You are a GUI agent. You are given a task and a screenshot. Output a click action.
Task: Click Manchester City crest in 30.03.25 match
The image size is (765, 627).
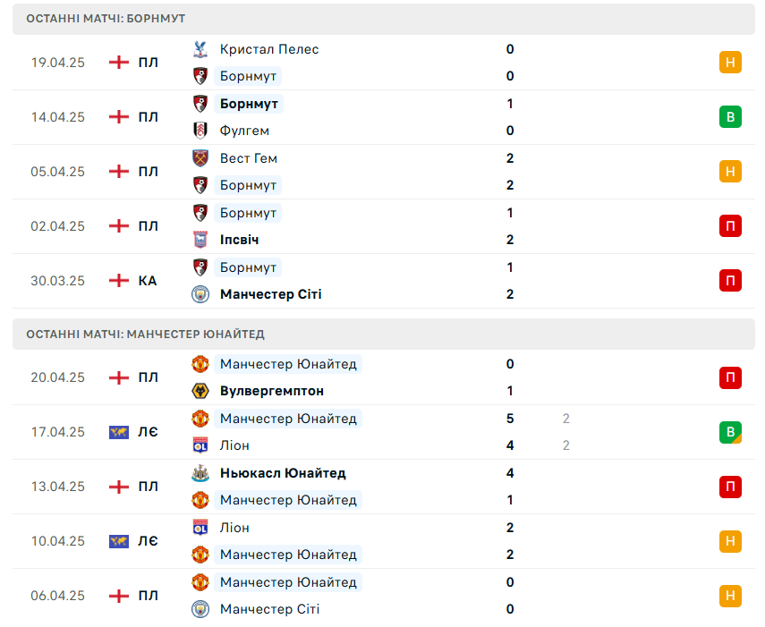click(200, 294)
